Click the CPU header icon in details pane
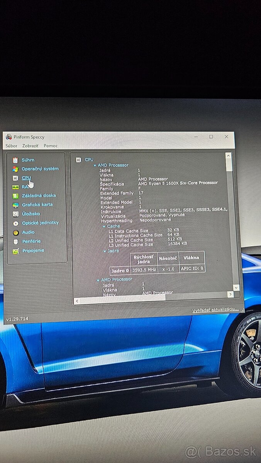This screenshot has width=261, height=463. [x=79, y=159]
